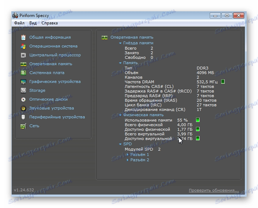Click green graph icon beside Доступно виртуальной
The height and width of the screenshot is (208, 258).
pos(198,139)
